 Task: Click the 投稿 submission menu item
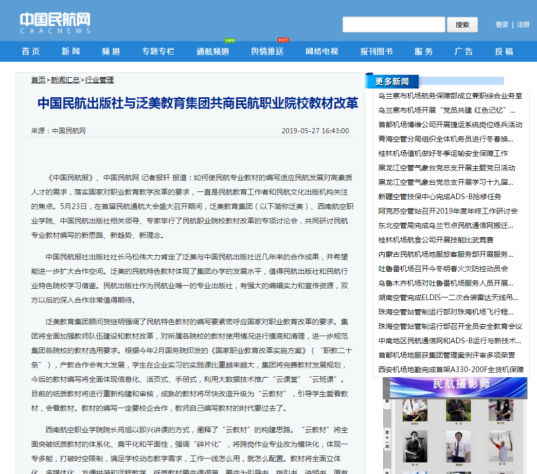tap(504, 51)
